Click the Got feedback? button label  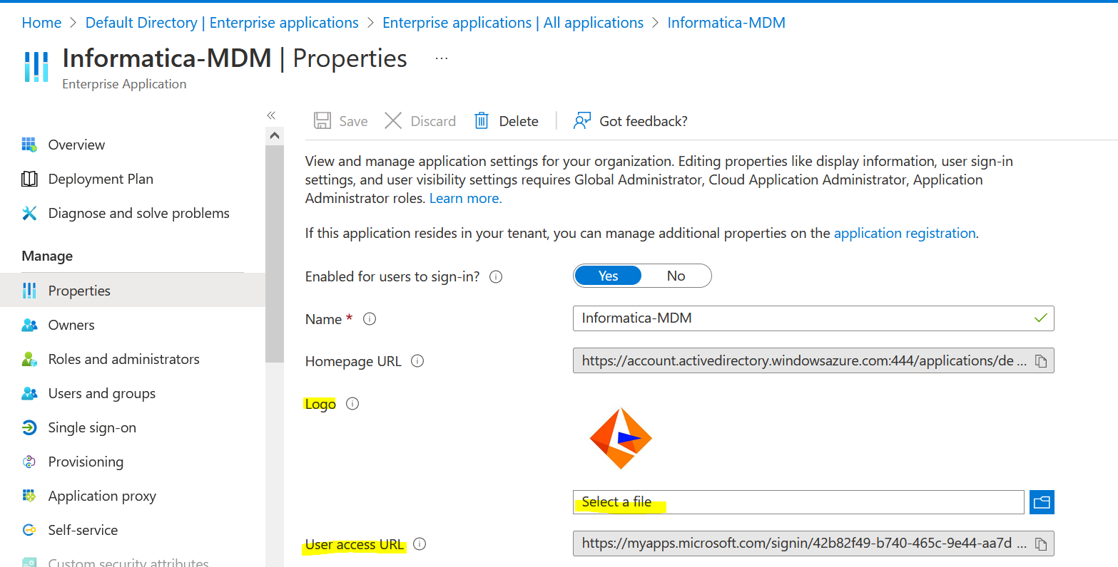pyautogui.click(x=644, y=121)
